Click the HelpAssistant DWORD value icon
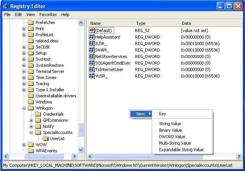Viewport: 245px width, 171px height. pyautogui.click(x=92, y=37)
